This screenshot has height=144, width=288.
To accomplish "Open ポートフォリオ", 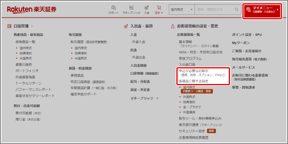I will (27, 71).
